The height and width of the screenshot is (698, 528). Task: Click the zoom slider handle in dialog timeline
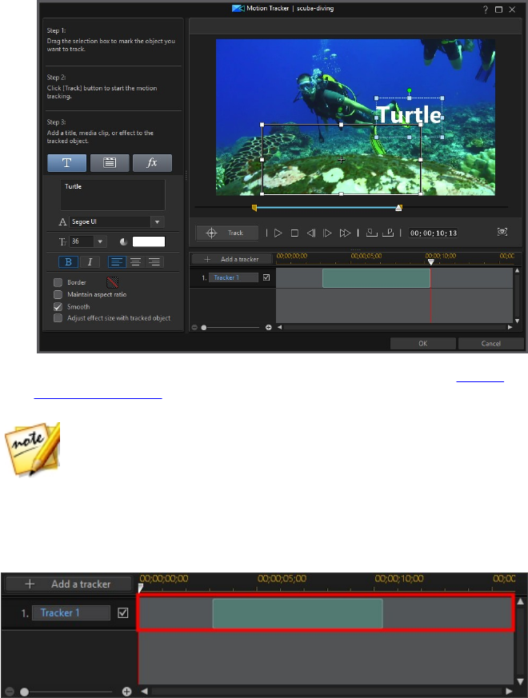click(204, 328)
